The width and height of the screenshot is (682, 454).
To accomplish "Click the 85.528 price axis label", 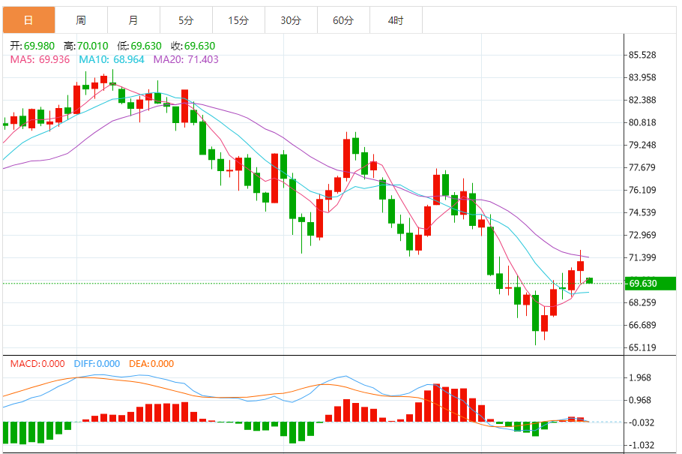I will pos(642,55).
